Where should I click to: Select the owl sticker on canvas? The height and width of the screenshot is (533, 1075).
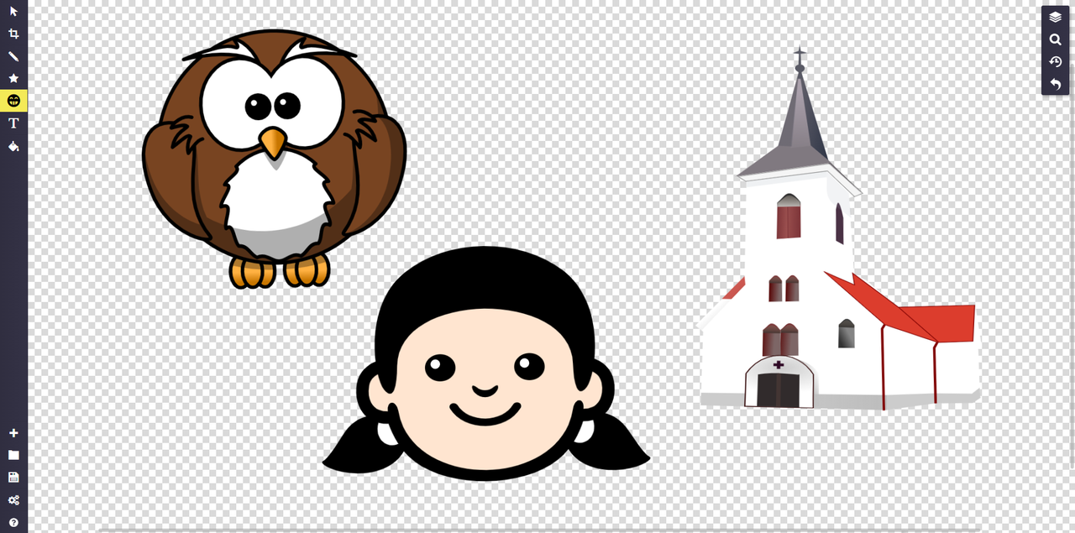click(x=274, y=159)
